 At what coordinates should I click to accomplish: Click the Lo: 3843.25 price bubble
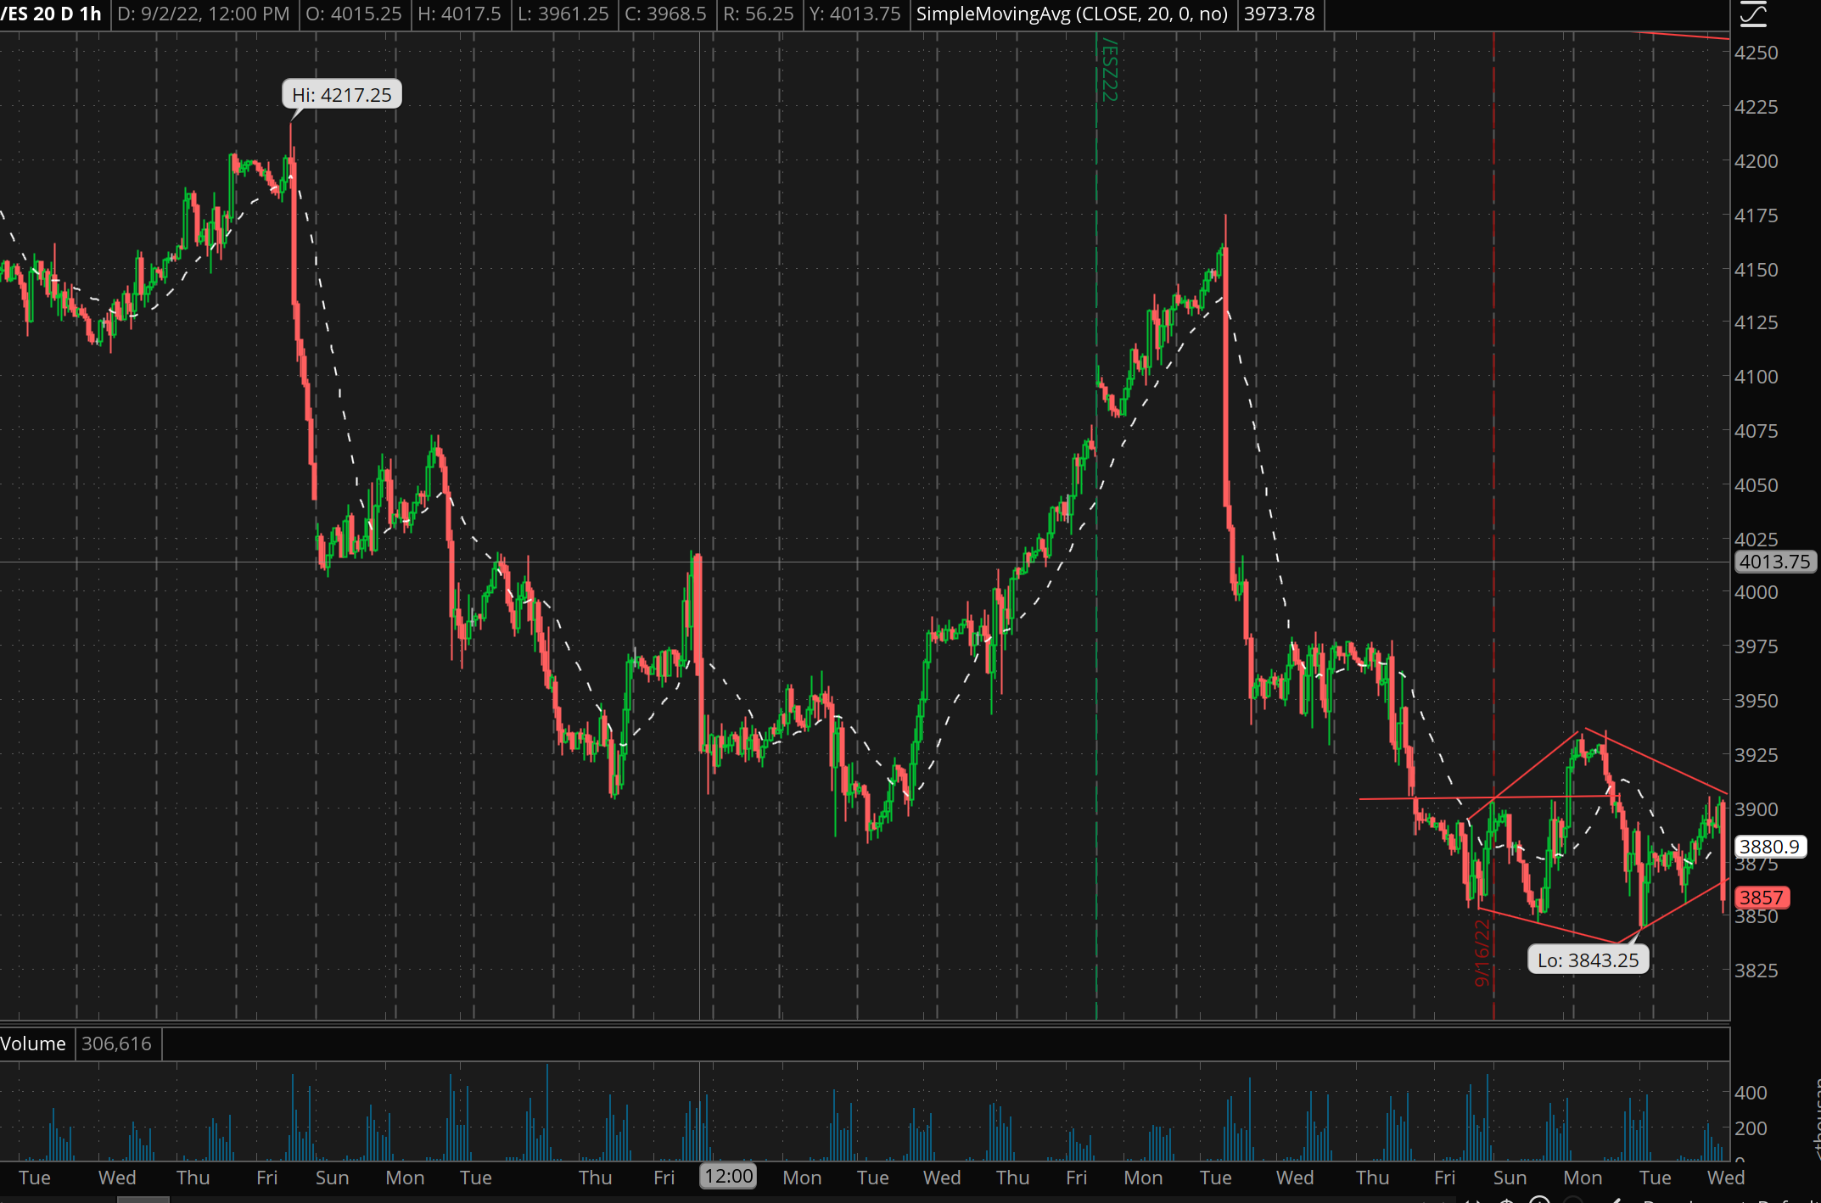tap(1588, 960)
